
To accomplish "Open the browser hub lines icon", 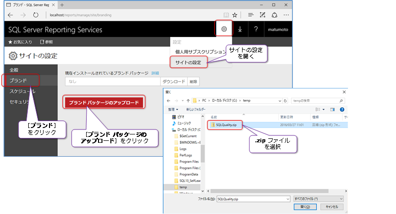I will coord(250,15).
